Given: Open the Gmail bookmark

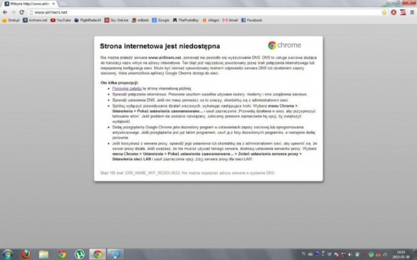Looking at the screenshot, I should pos(230,20).
